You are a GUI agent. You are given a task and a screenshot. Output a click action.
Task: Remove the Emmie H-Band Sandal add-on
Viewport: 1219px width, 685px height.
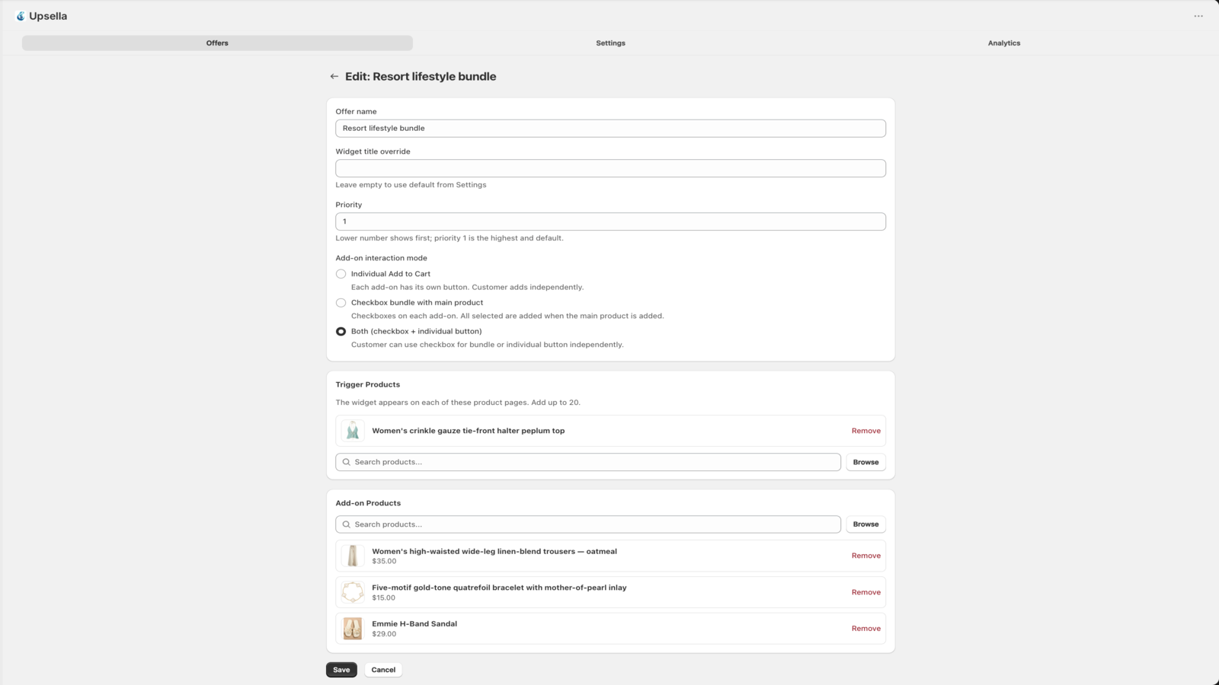point(865,629)
